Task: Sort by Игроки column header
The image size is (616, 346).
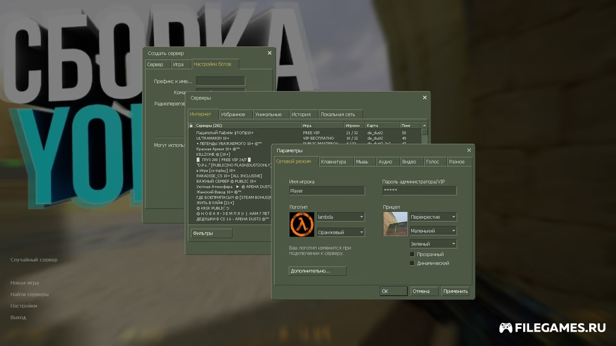Action: 354,125
